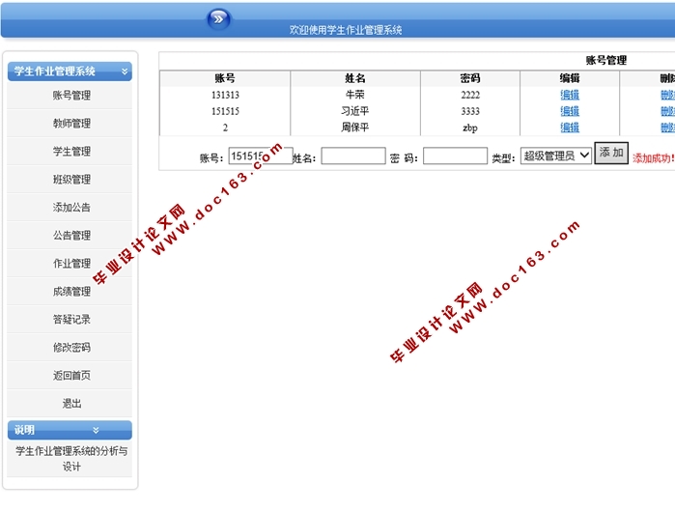Image resolution: width=675 pixels, height=511 pixels.
Task: Click the round double-arrow icon in header
Action: pos(218,19)
